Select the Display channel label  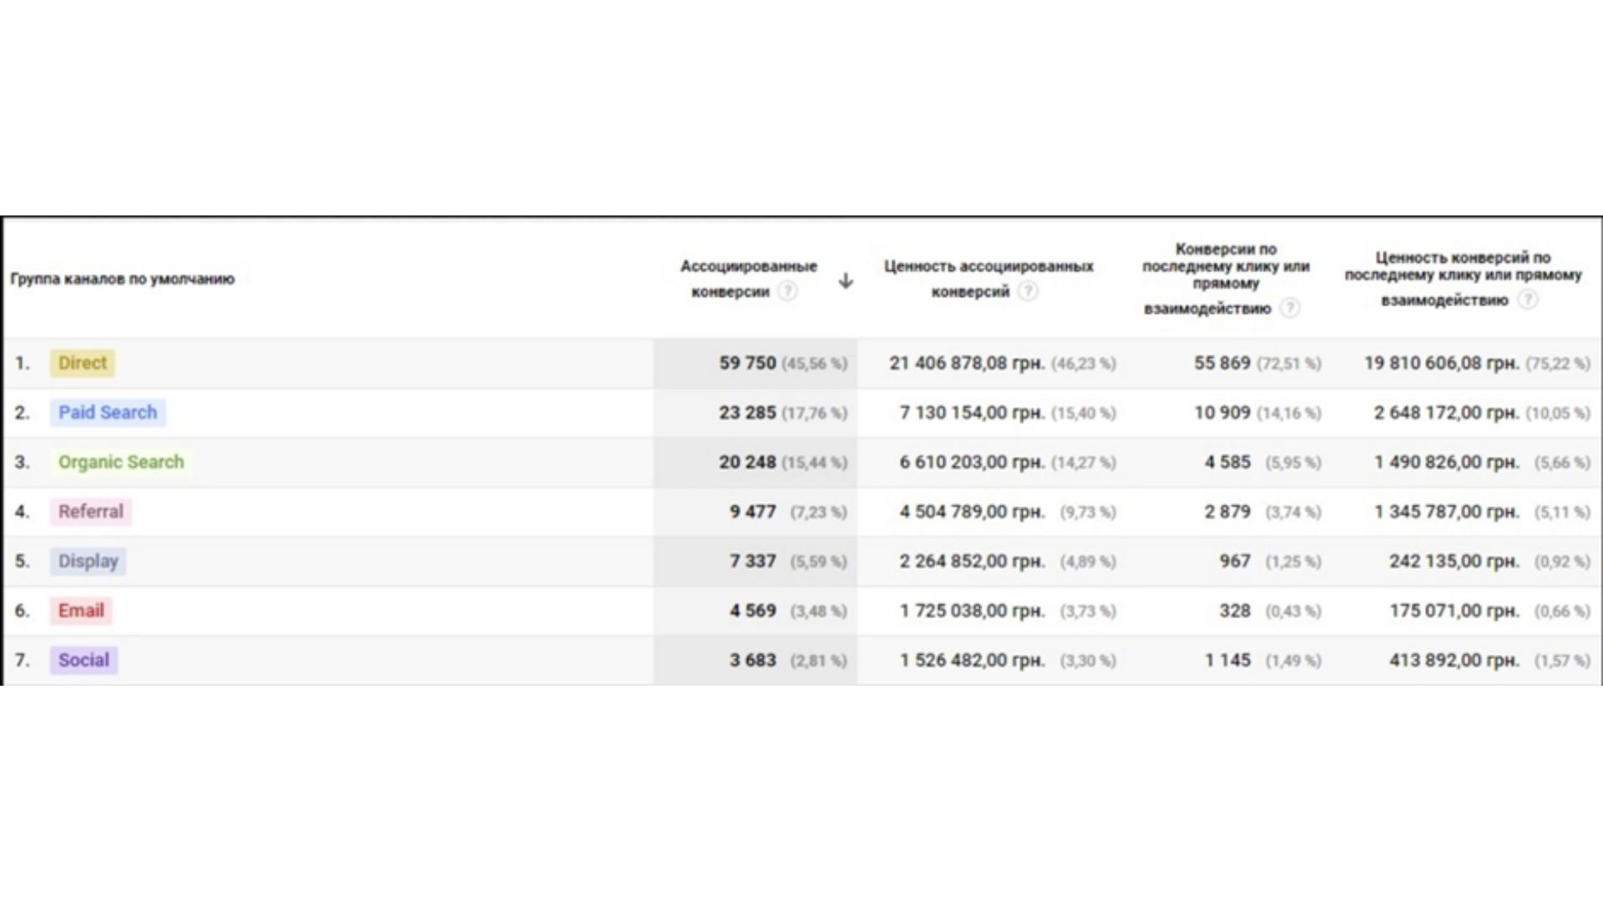(88, 561)
